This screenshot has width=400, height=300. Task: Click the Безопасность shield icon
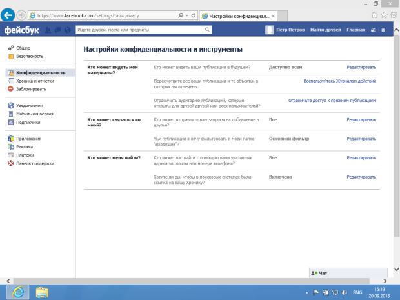tap(11, 56)
